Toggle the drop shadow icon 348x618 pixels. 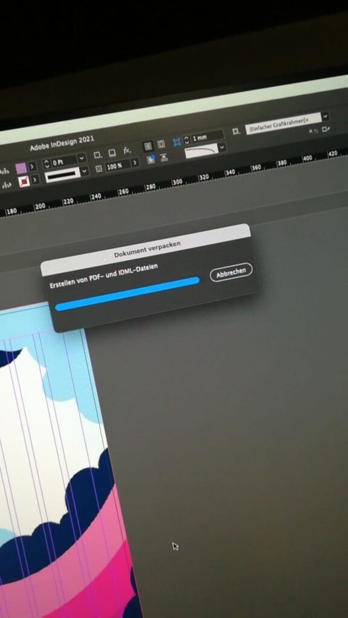(112, 153)
